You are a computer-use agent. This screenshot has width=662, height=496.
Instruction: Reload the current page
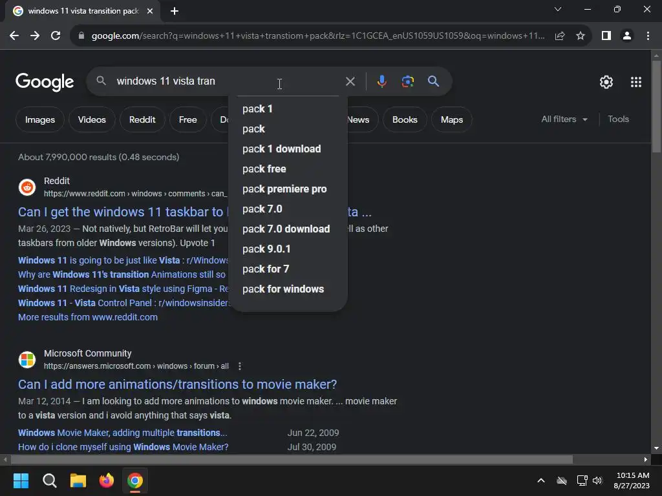click(56, 36)
